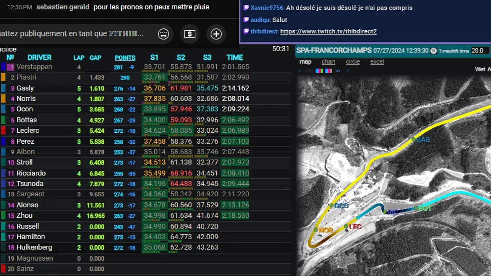Screen dimensions: 491x276
Task: Click the DRIVER column header
Action: coord(39,58)
